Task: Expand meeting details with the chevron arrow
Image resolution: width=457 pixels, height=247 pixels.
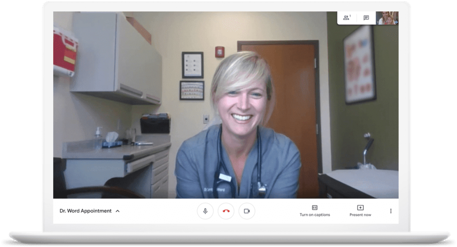Action: (117, 211)
